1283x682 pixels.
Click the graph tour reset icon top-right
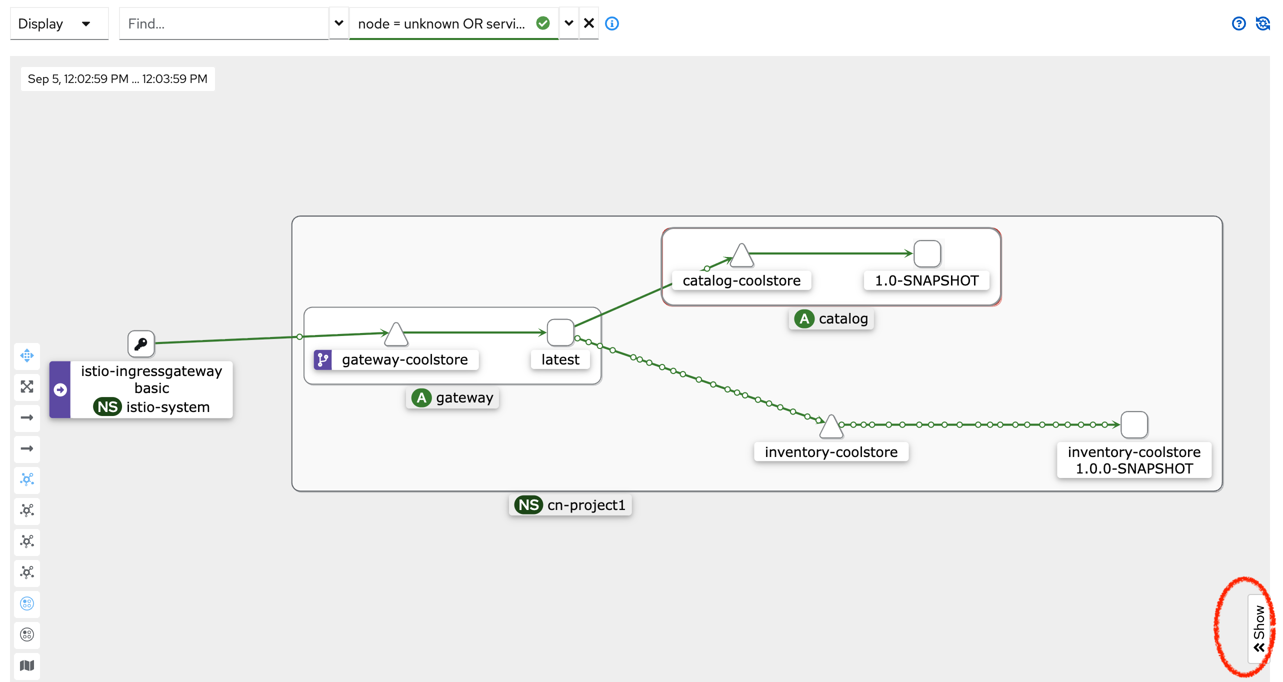pos(1262,23)
